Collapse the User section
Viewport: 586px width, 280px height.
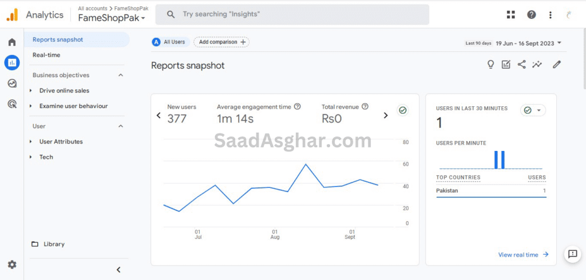coord(121,126)
